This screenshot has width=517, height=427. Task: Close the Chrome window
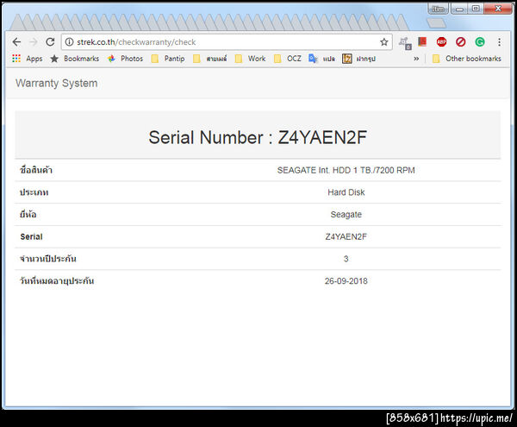pyautogui.click(x=498, y=9)
